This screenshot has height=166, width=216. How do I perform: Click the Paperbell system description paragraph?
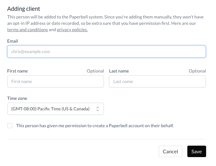pyautogui.click(x=105, y=23)
